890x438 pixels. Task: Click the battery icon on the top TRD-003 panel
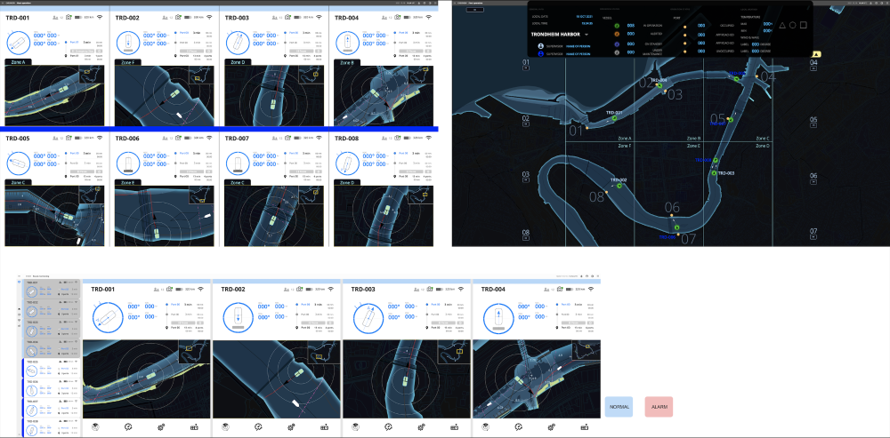(x=297, y=17)
